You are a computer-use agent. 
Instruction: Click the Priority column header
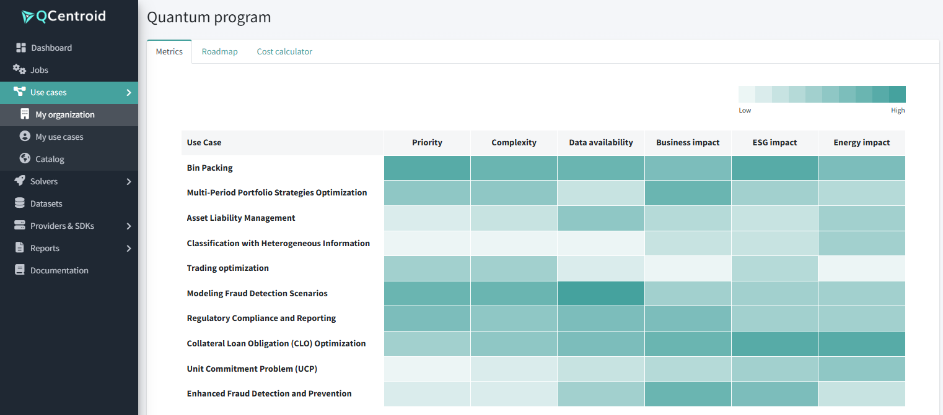[427, 142]
